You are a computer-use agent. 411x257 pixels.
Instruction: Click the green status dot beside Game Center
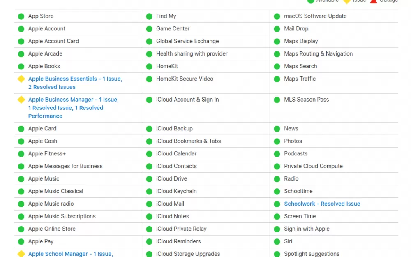pyautogui.click(x=149, y=29)
